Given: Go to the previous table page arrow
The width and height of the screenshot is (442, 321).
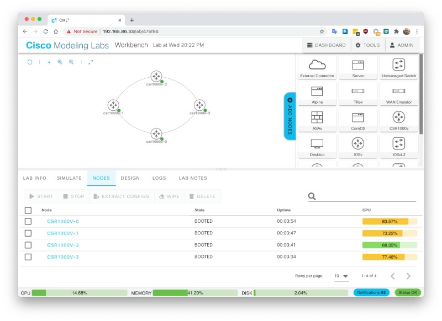Looking at the screenshot, I should click(x=393, y=276).
